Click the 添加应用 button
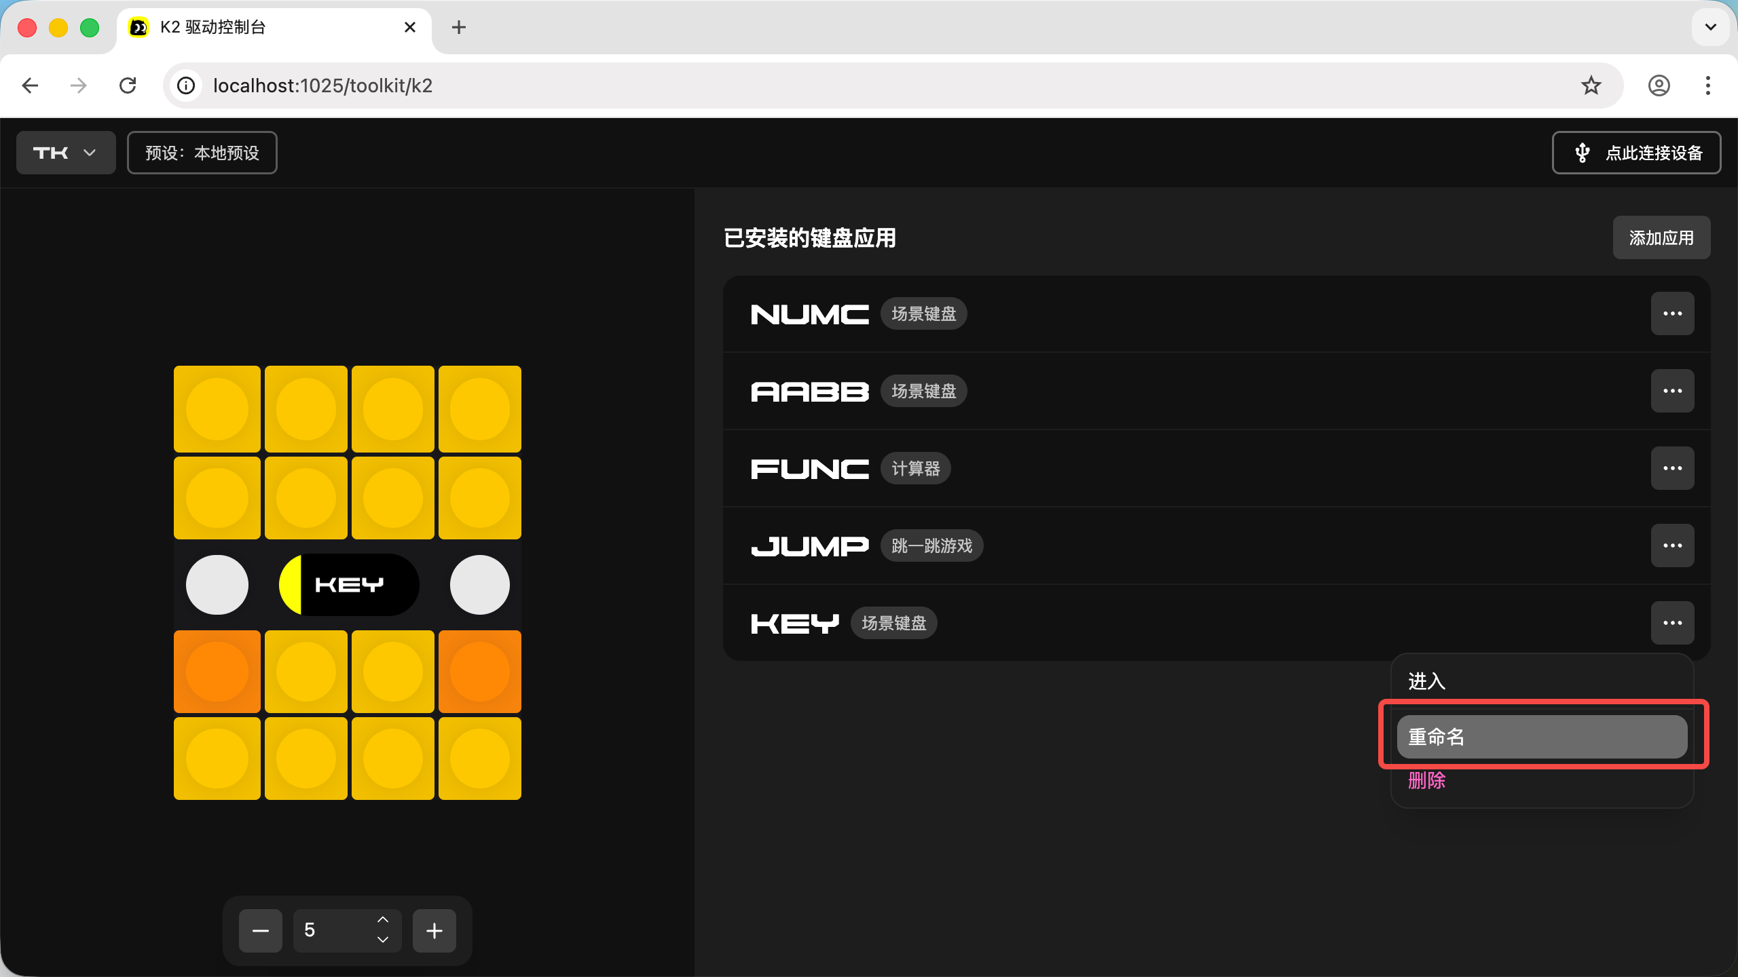Image resolution: width=1738 pixels, height=977 pixels. pyautogui.click(x=1661, y=237)
